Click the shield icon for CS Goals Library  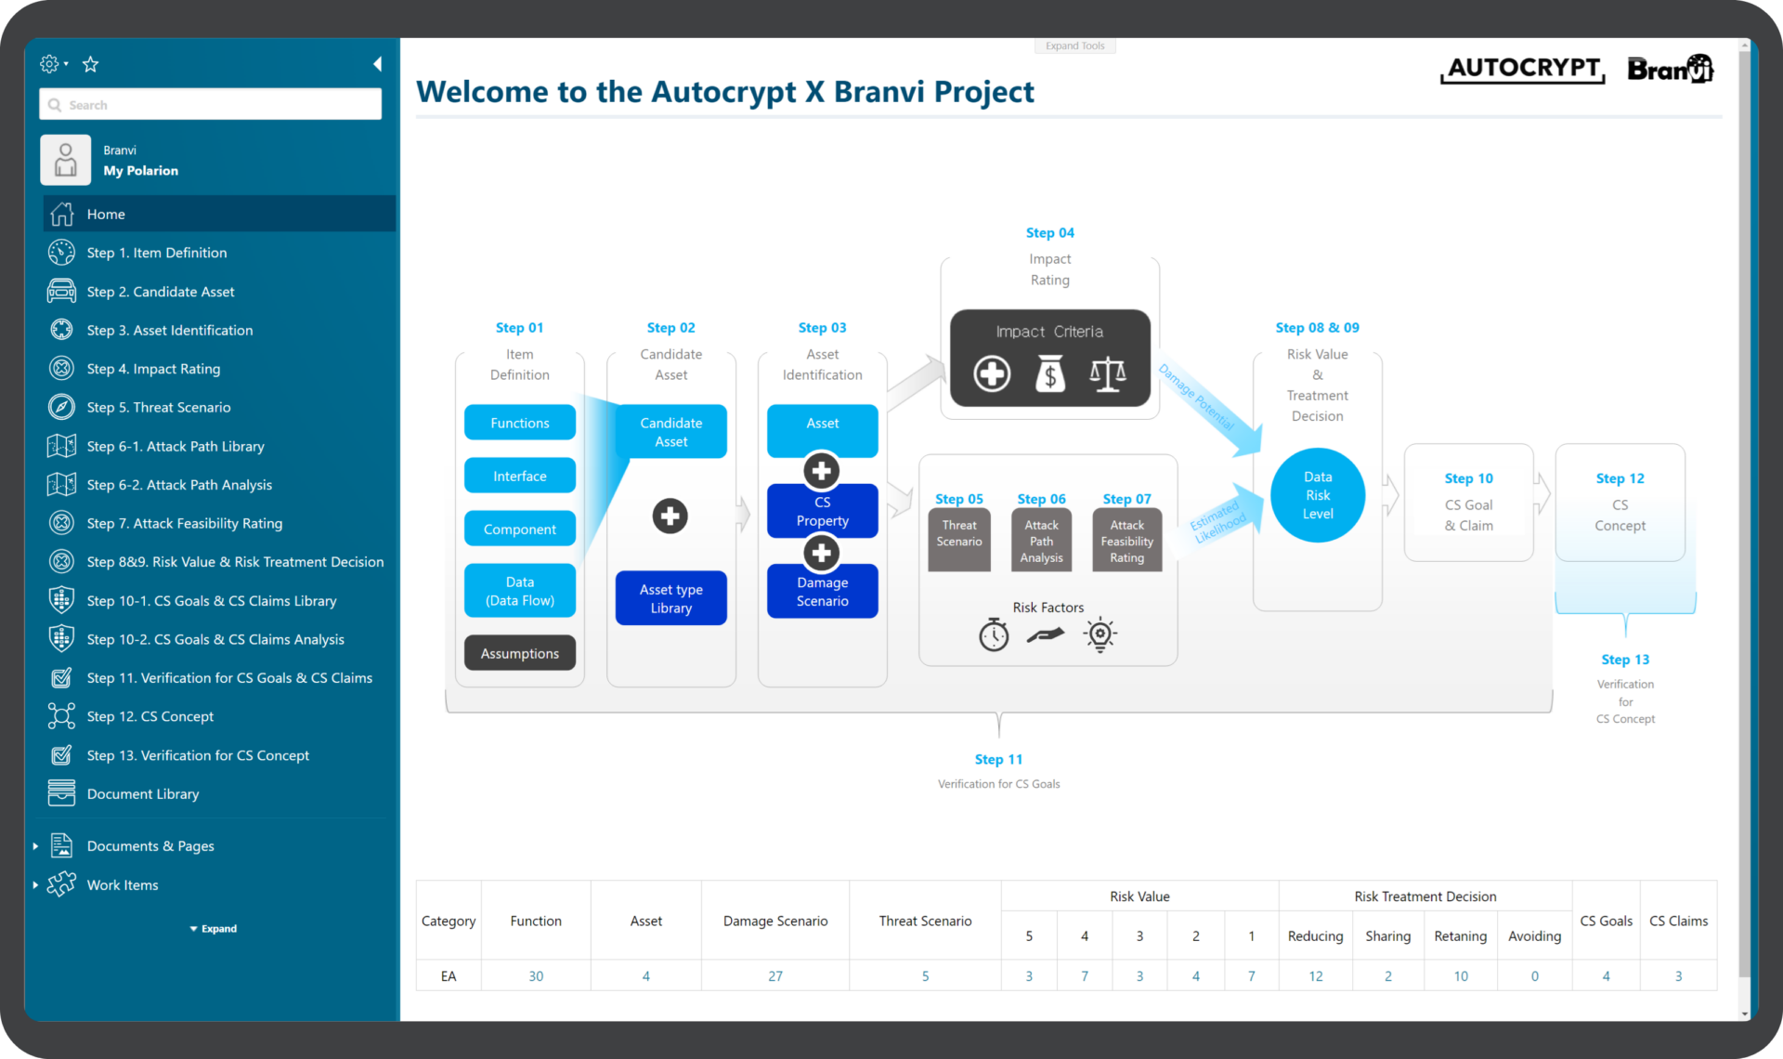coord(61,601)
